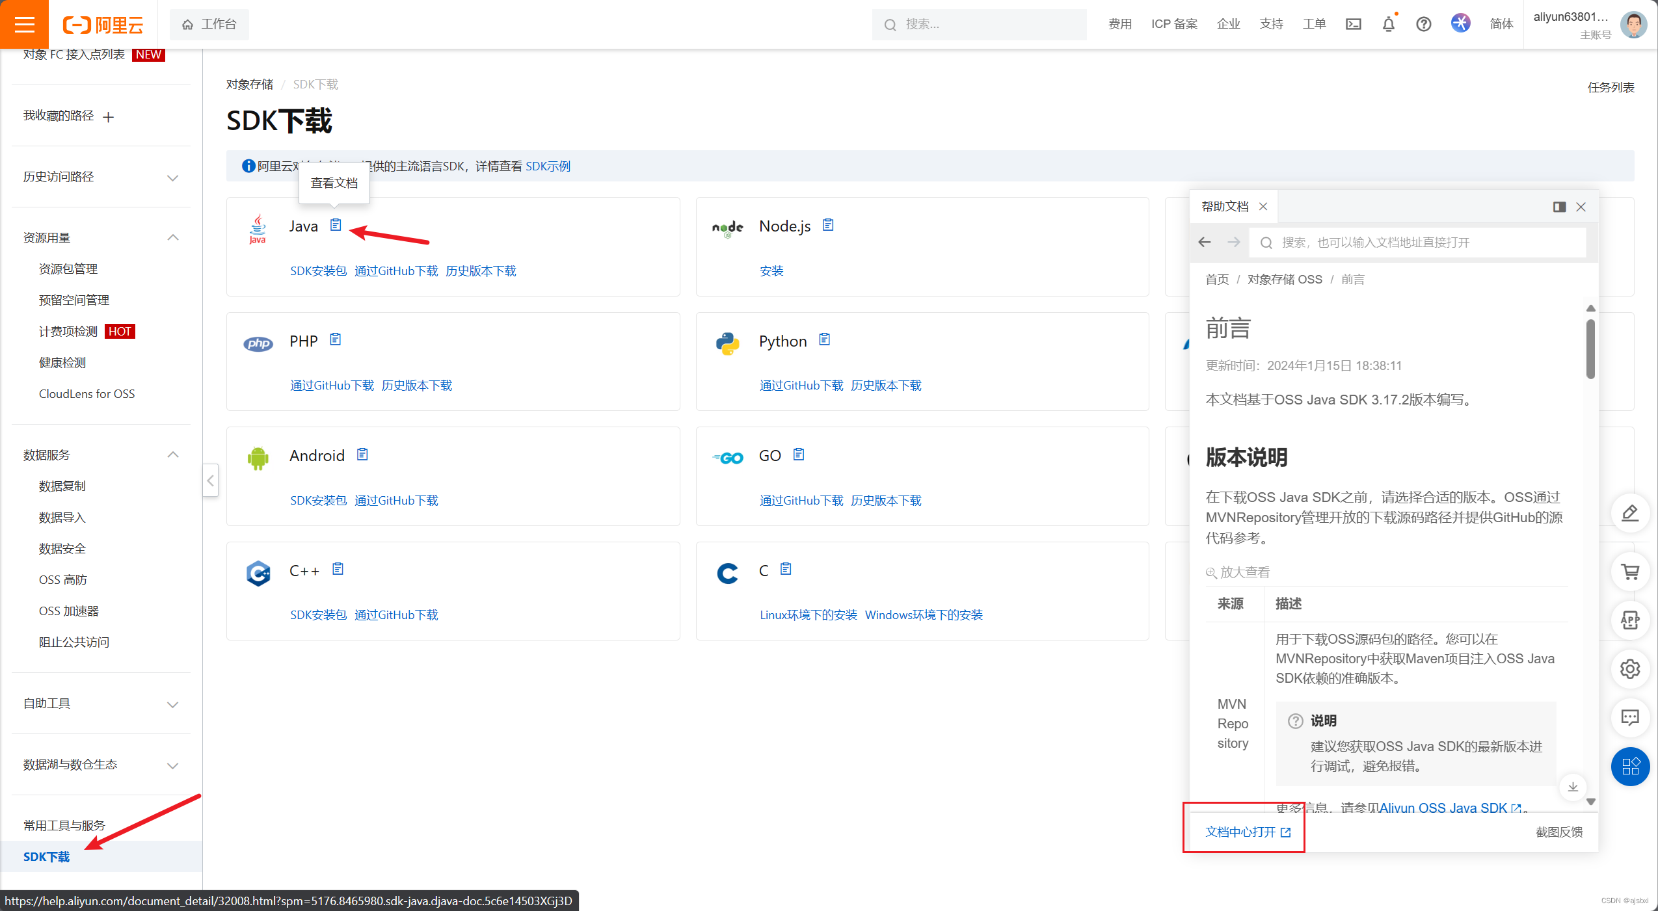Click the help panel vertical scrollbar
1658x911 pixels.
tap(1590, 349)
